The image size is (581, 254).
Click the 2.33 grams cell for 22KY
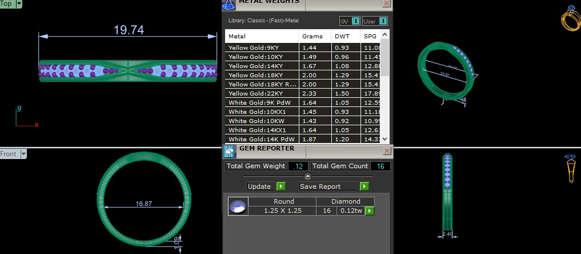[x=315, y=93]
